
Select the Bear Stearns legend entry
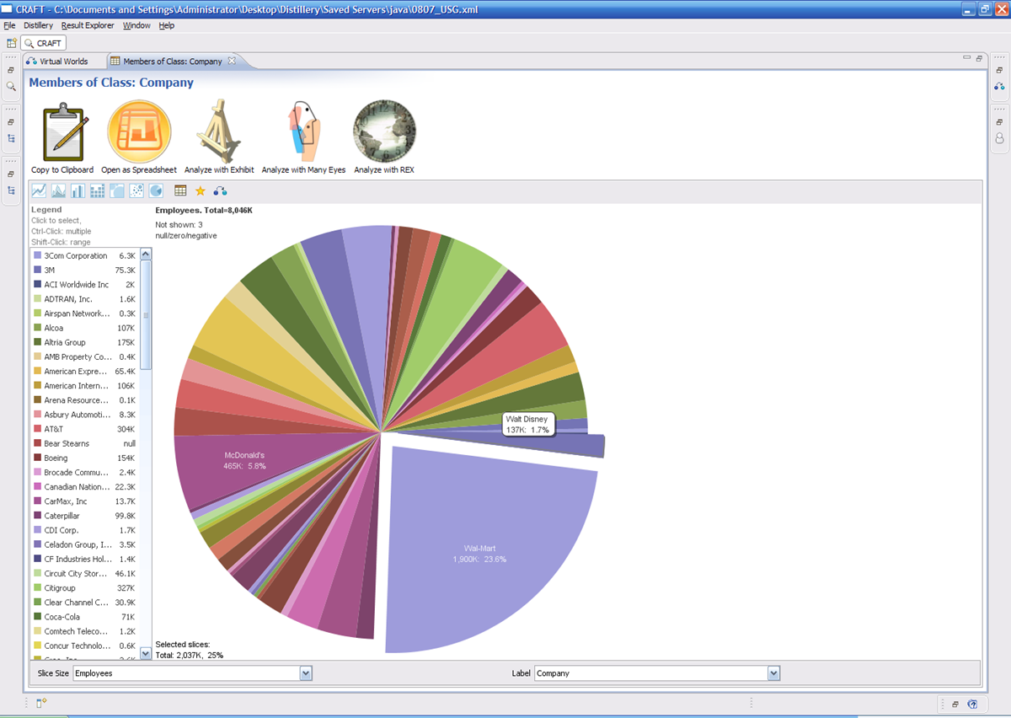(84, 443)
